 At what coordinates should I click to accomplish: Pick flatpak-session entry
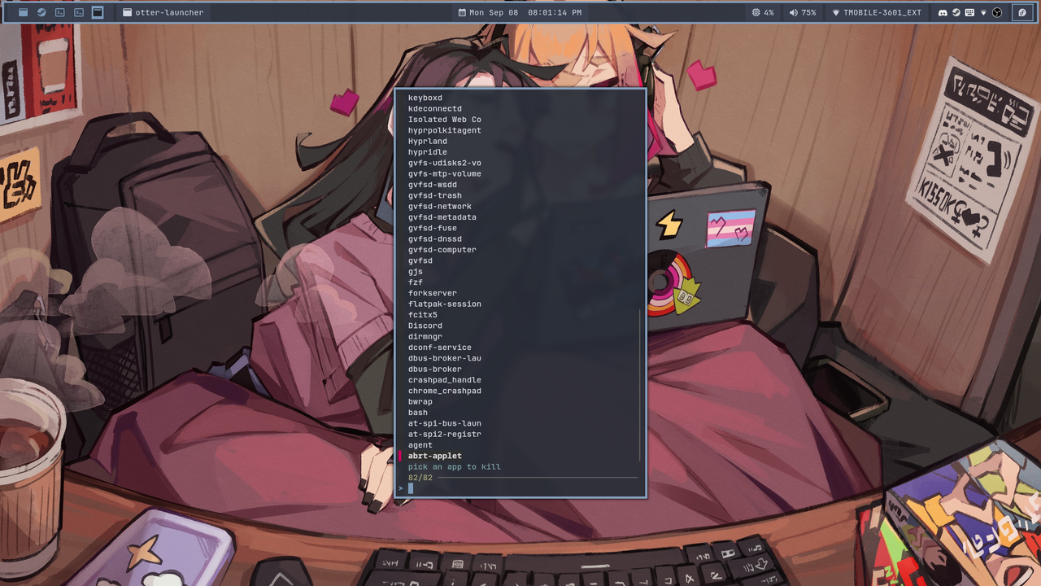445,304
